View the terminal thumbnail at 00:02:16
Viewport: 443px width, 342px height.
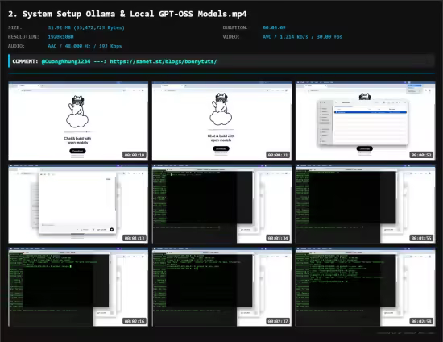tap(78, 287)
